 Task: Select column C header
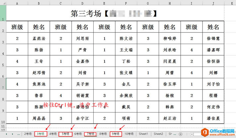[61, 3]
